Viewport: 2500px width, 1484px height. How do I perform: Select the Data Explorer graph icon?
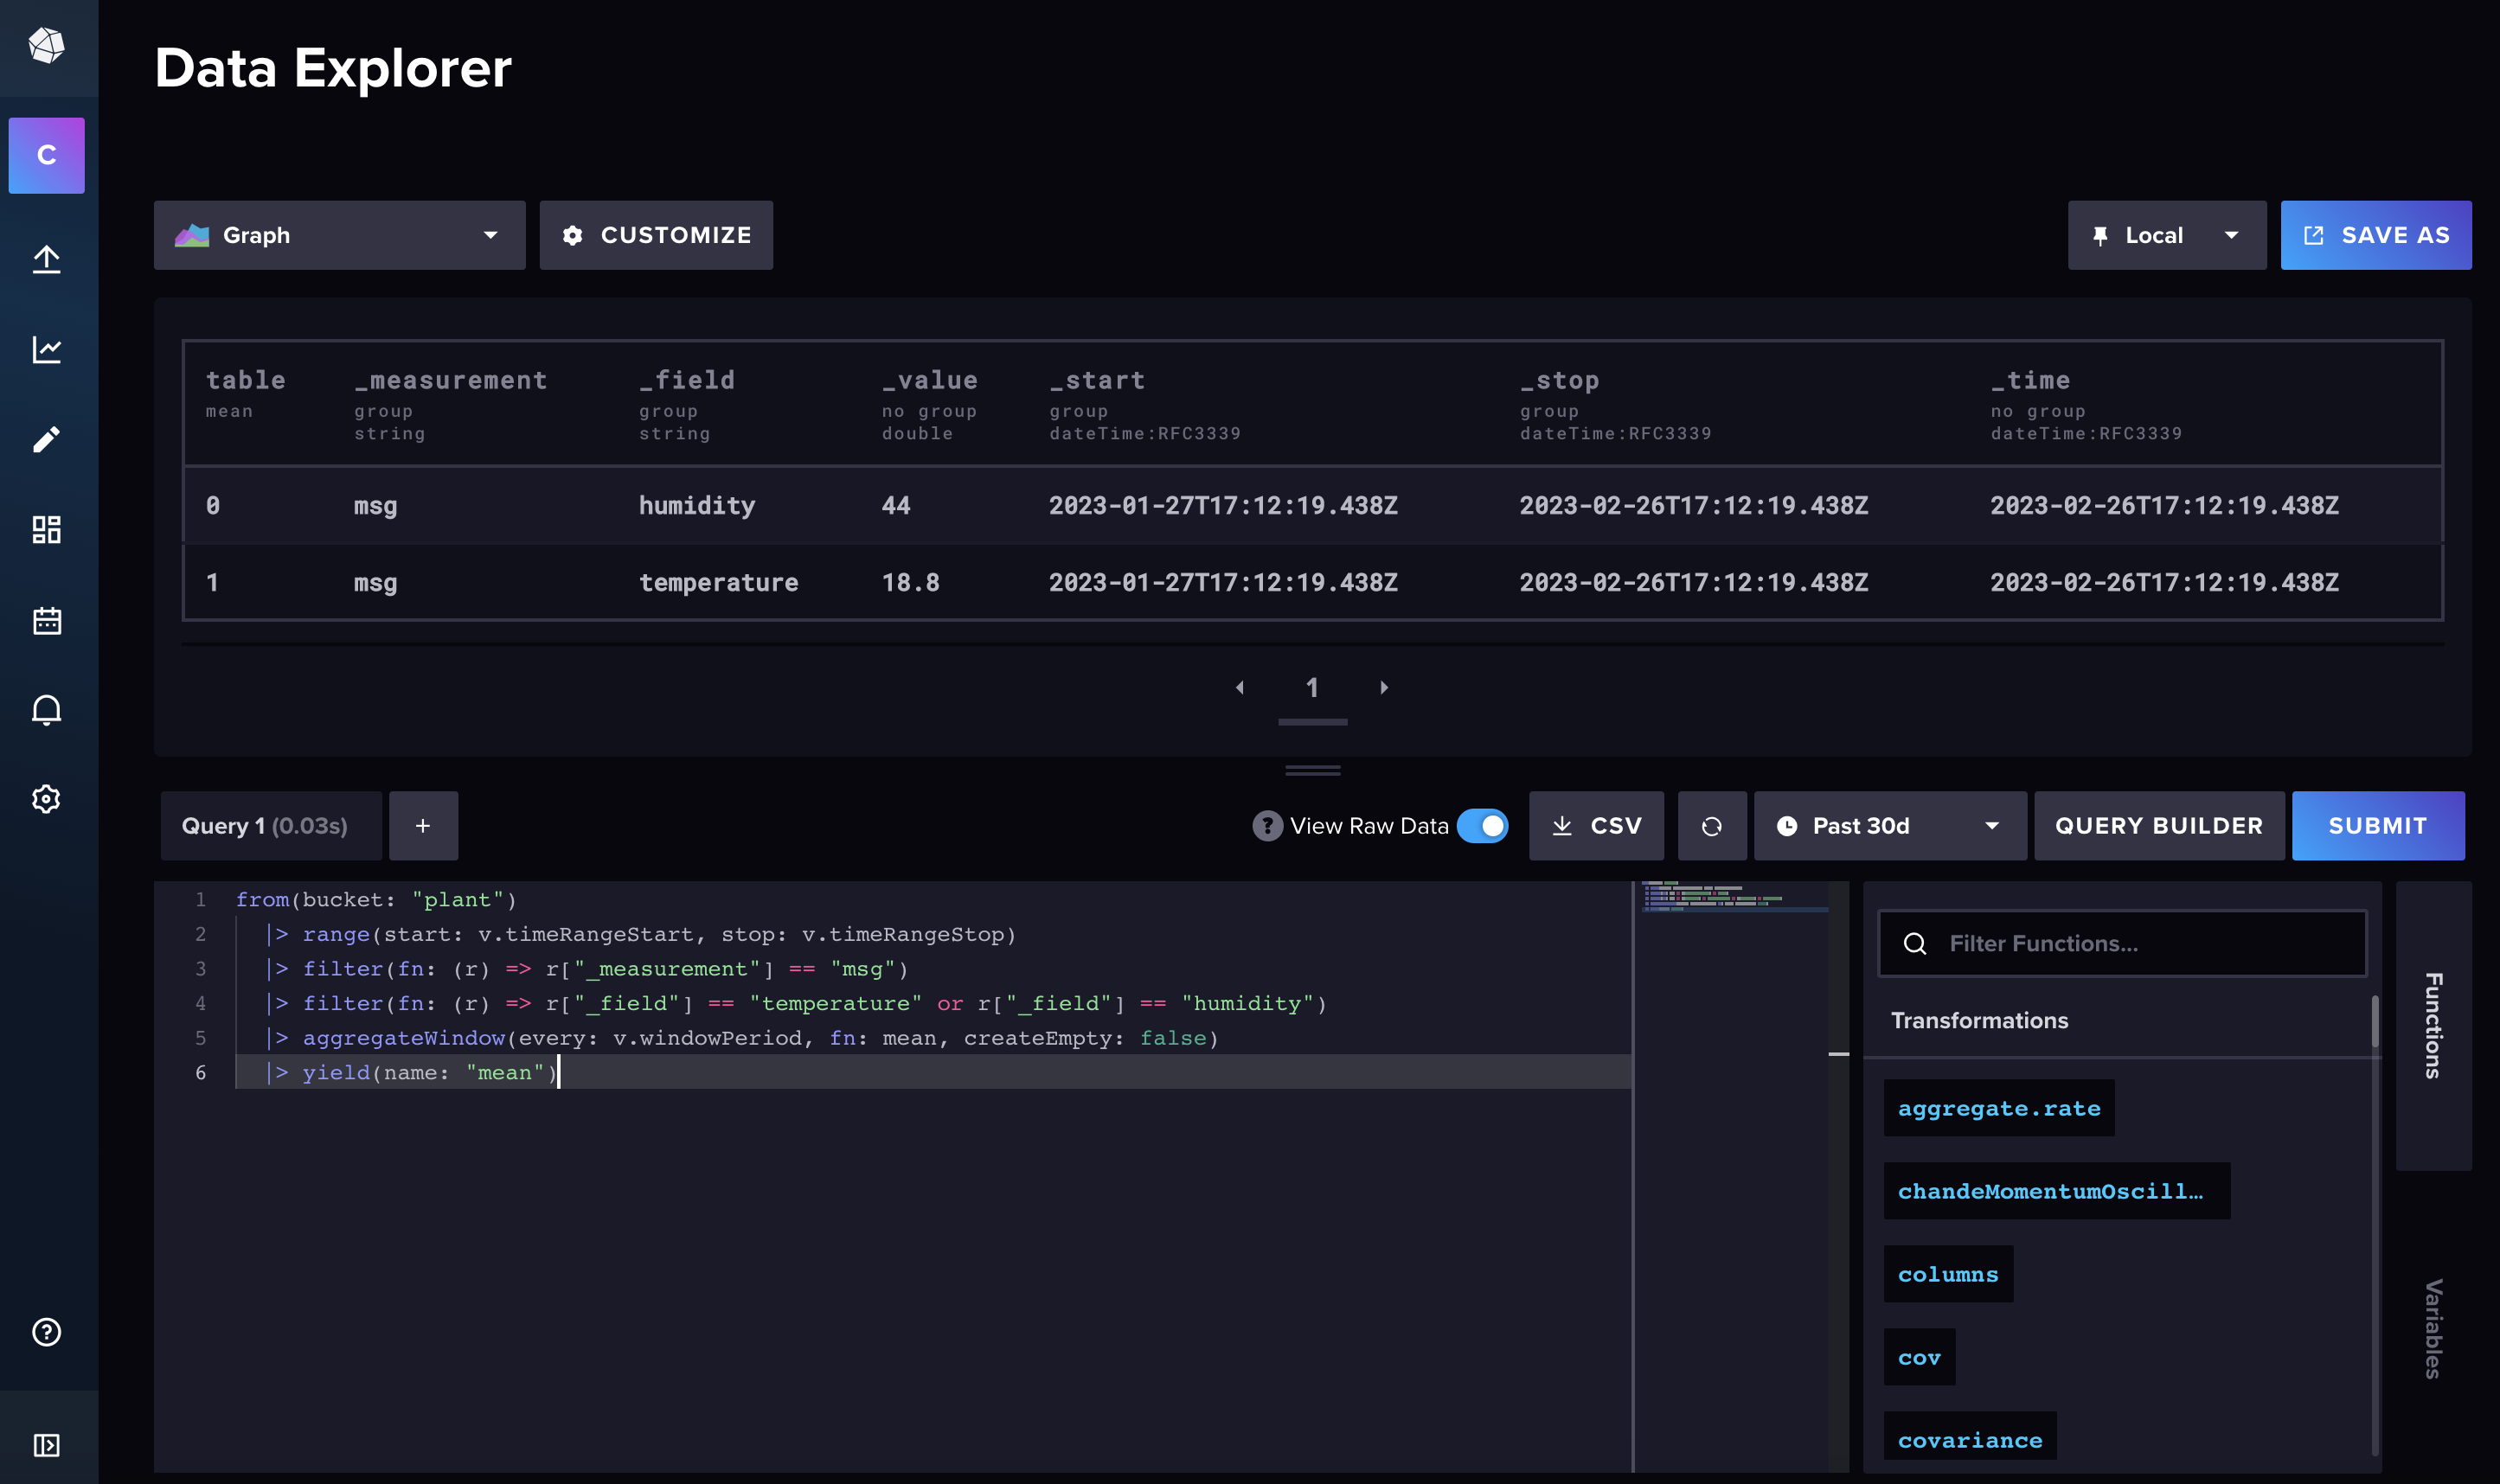pos(47,349)
